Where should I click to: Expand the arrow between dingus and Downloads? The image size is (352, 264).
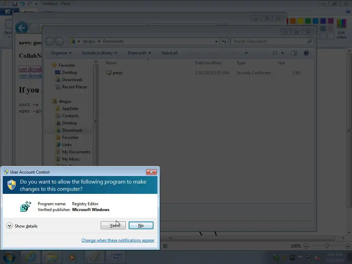(x=99, y=41)
